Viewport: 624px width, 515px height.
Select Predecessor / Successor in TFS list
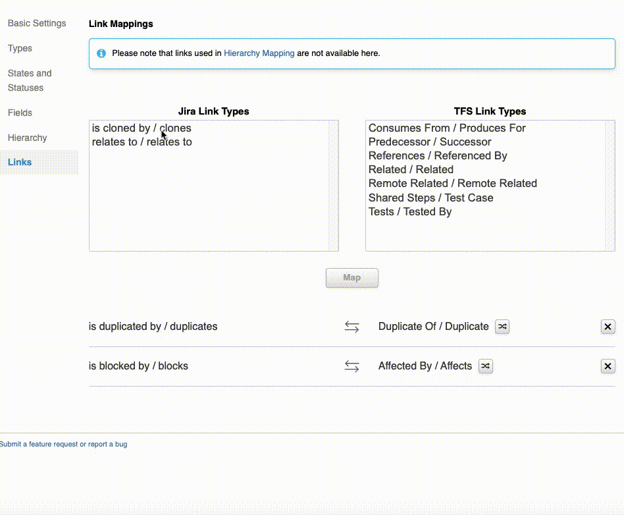point(429,142)
